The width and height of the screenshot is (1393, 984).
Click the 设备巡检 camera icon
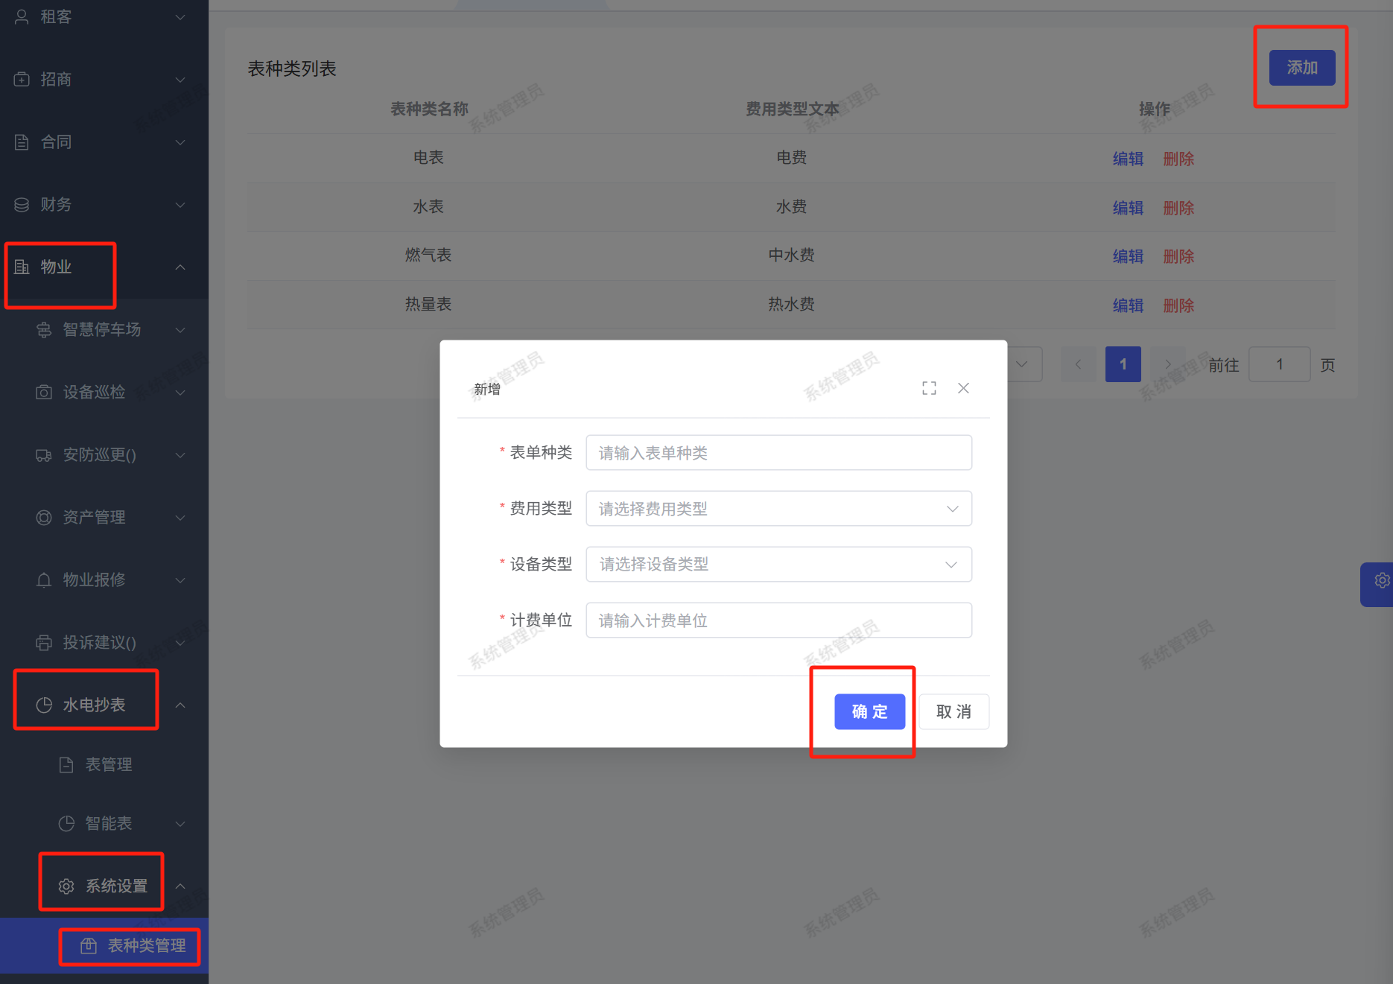(x=44, y=393)
